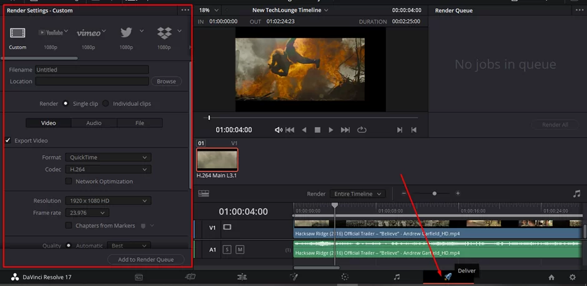Switch to the Media page icon
The width and height of the screenshot is (587, 286).
[x=139, y=277]
